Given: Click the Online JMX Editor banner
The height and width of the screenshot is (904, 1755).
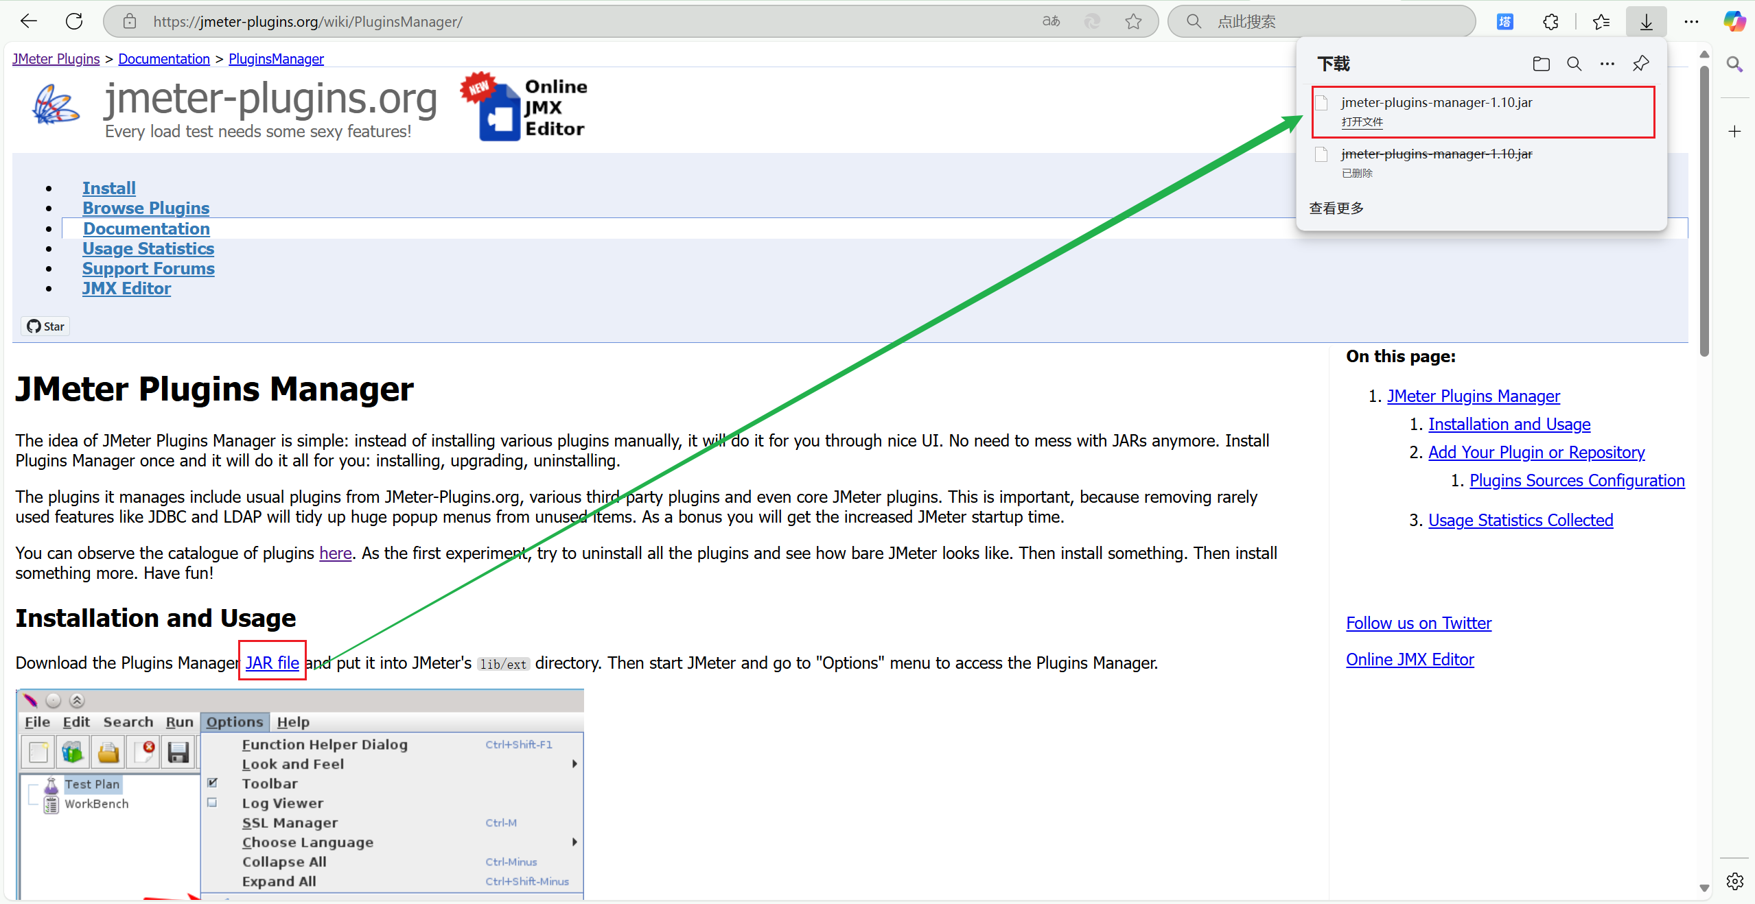Looking at the screenshot, I should coord(525,107).
